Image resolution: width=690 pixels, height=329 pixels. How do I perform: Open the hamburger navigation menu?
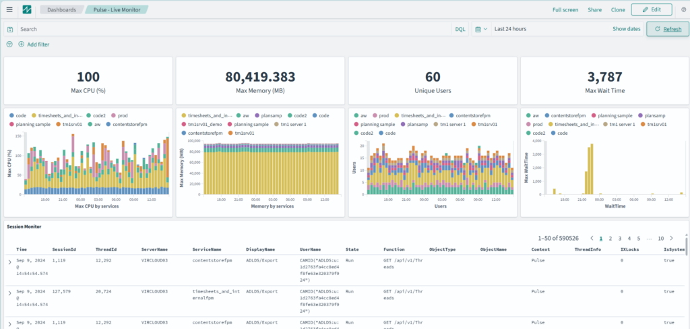click(x=9, y=9)
